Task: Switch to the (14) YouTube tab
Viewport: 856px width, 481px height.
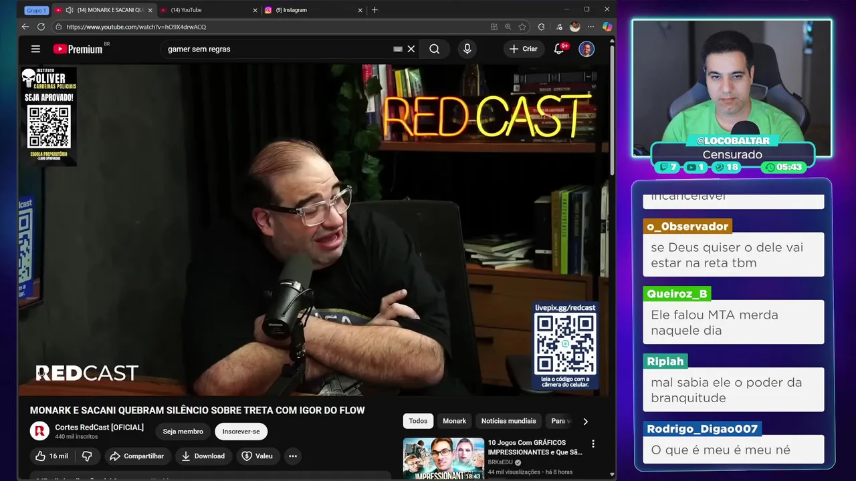Action: 207,10
